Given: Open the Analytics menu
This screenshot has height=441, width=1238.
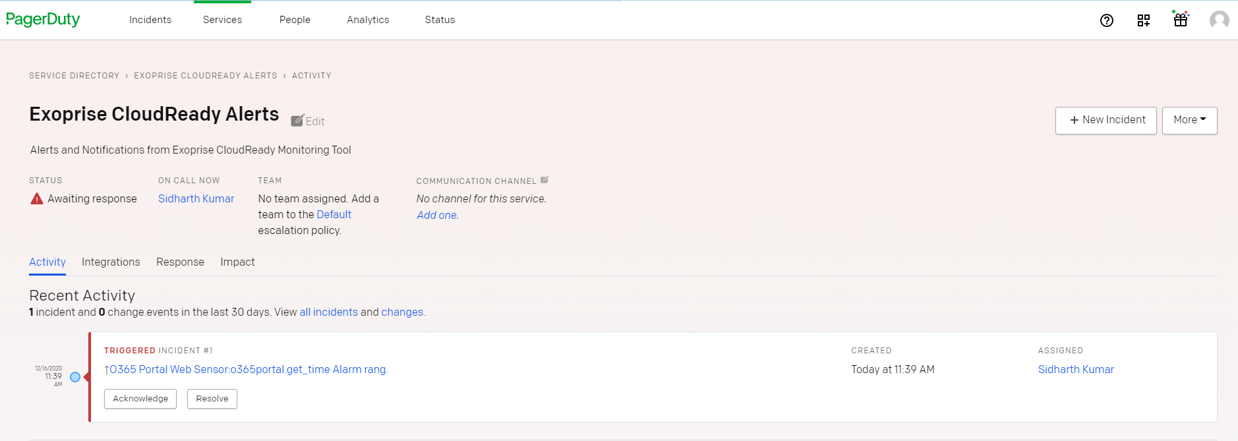Looking at the screenshot, I should tap(368, 20).
